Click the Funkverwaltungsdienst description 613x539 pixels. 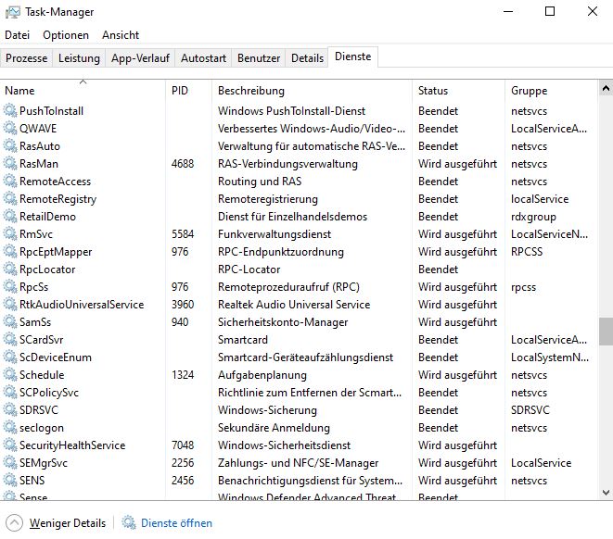point(275,234)
